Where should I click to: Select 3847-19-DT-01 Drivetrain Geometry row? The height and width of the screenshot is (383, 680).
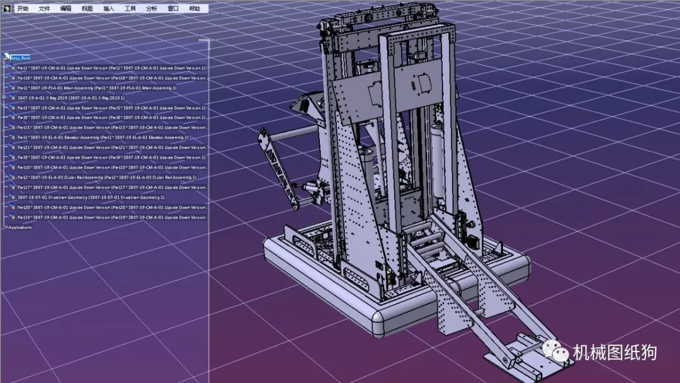[x=91, y=197]
